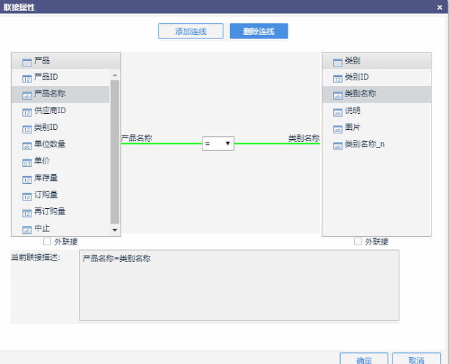Click the 产品 list scroll-up arrow
Image resolution: width=449 pixels, height=364 pixels.
coord(115,75)
